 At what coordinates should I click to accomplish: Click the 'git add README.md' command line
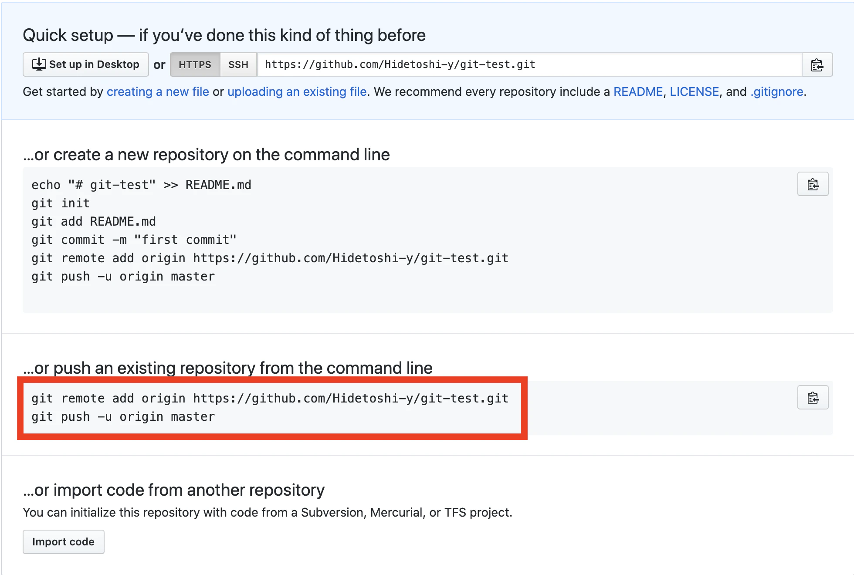(x=93, y=222)
